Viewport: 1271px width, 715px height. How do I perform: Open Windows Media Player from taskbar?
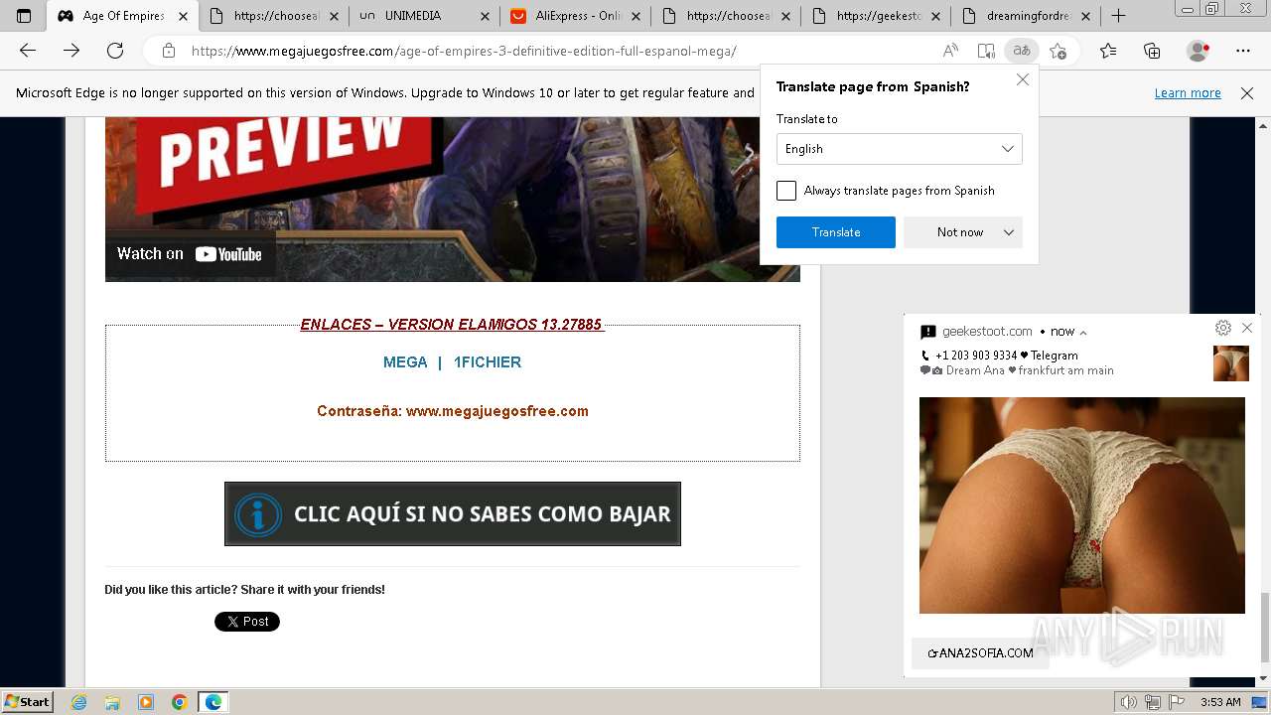point(146,702)
